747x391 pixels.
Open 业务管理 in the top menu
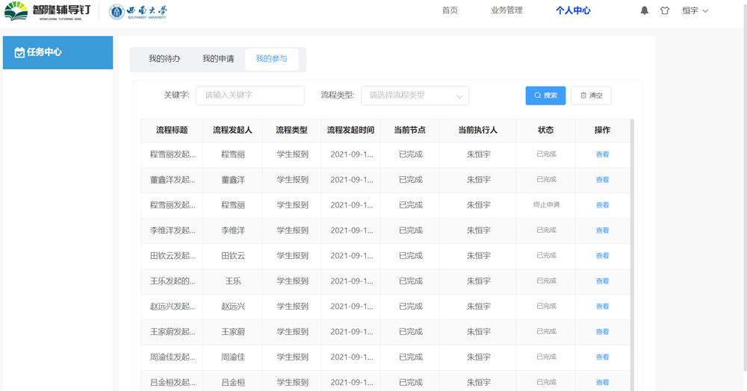click(x=506, y=10)
